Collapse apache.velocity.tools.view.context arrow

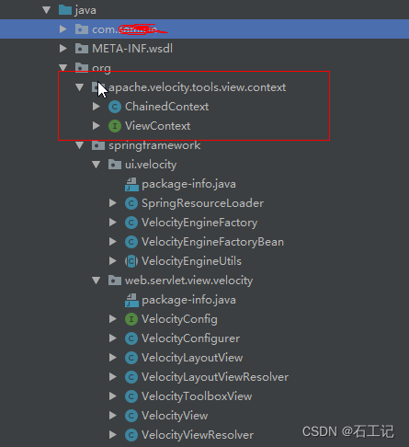pos(80,87)
